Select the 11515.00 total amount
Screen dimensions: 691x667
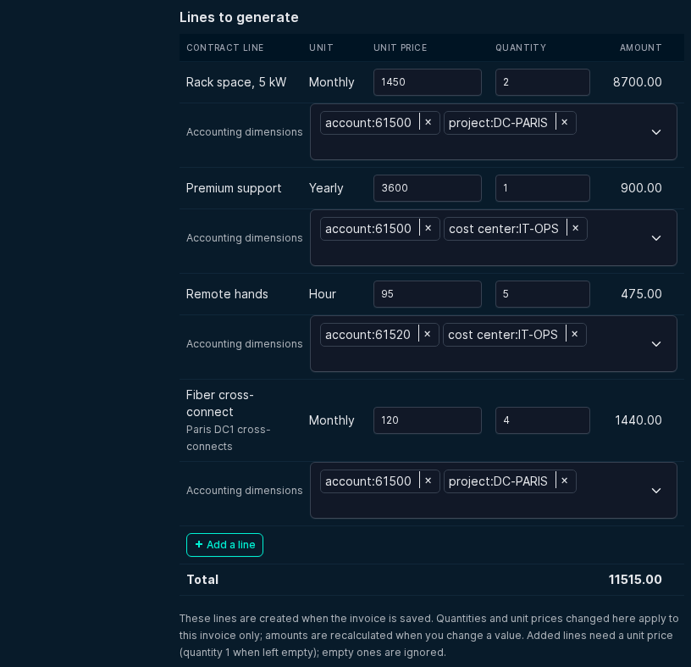[x=635, y=580]
